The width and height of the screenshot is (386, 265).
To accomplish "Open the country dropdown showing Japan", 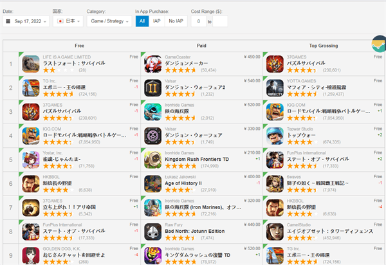I will 68,21.
